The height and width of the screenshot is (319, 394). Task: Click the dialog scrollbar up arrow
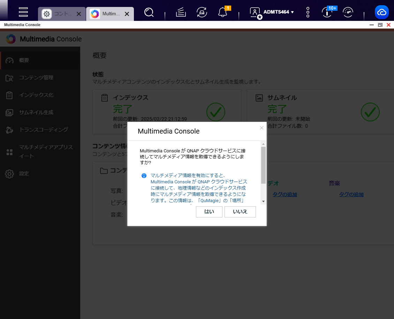[263, 144]
